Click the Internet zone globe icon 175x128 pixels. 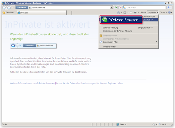point(118,124)
